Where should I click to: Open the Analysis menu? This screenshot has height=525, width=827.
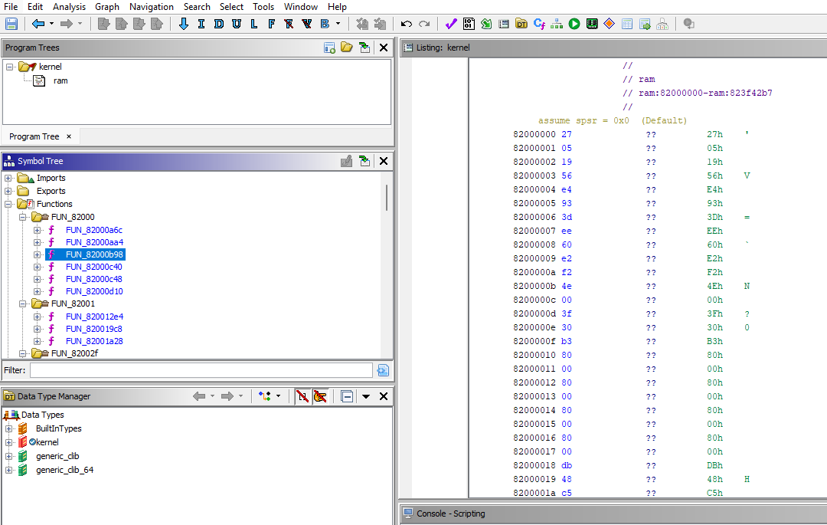coord(69,7)
